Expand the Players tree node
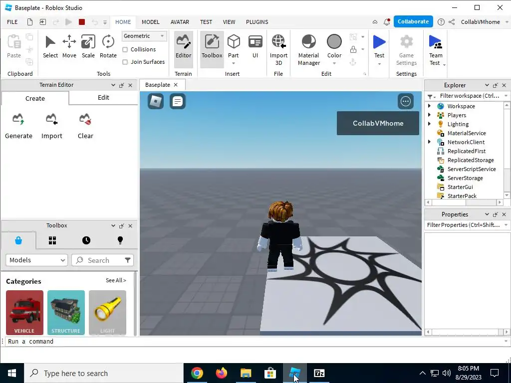Image resolution: width=511 pixels, height=383 pixels. click(x=429, y=115)
